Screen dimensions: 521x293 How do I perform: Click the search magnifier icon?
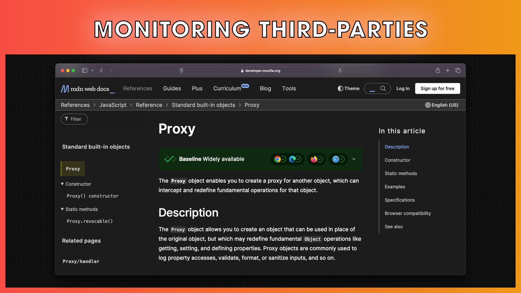click(383, 88)
